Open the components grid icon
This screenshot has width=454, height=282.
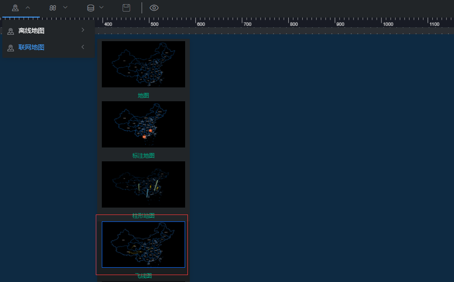pos(53,8)
